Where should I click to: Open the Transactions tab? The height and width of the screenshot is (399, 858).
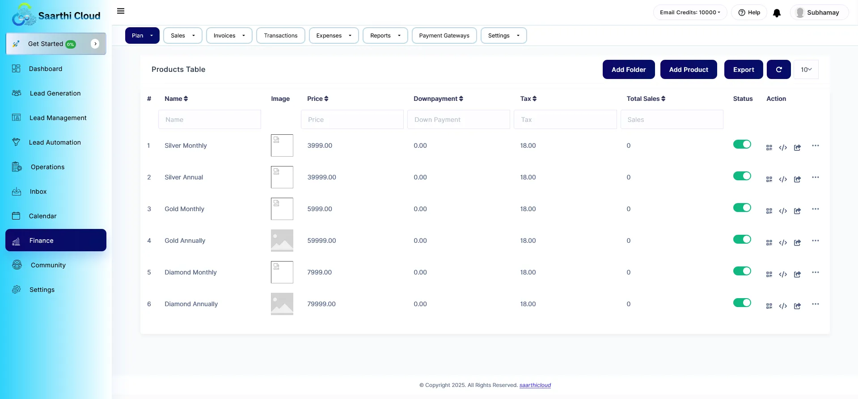[280, 36]
